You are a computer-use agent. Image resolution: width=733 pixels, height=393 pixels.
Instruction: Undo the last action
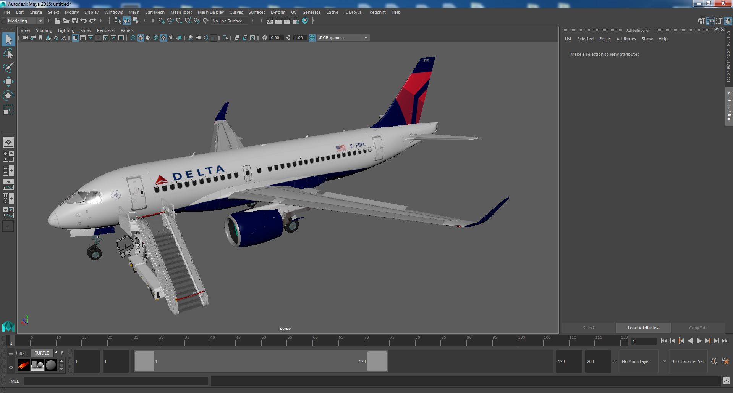pyautogui.click(x=84, y=21)
